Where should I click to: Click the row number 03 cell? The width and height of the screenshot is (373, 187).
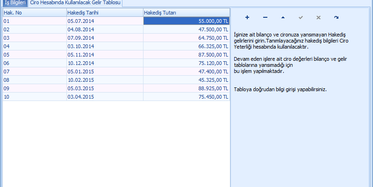(34, 38)
